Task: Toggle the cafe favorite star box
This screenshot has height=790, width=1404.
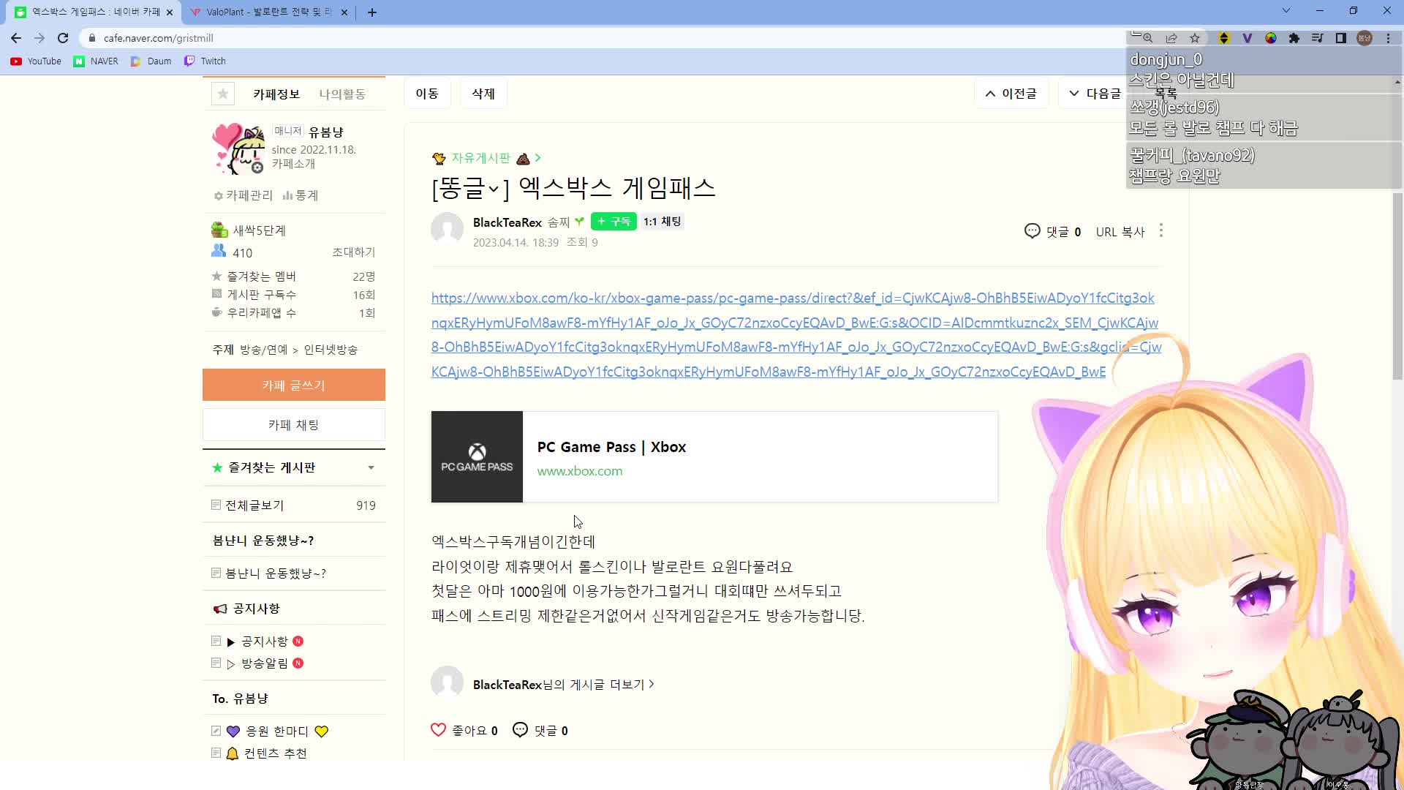Action: click(x=223, y=94)
